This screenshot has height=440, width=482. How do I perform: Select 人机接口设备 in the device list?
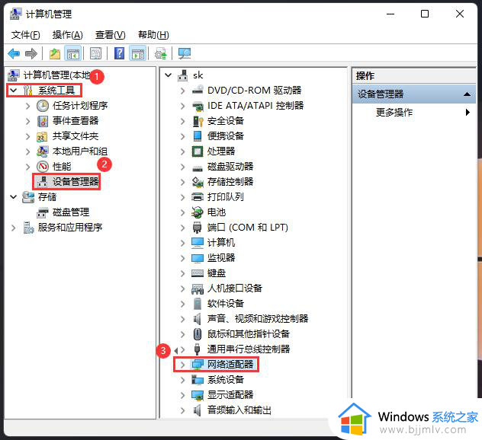pos(235,288)
